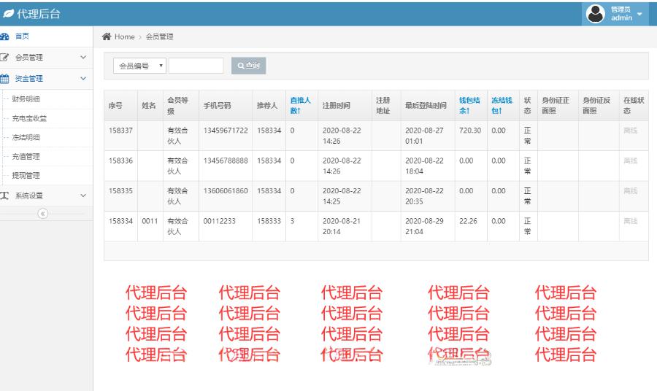Click the leaf logo icon beside 代理后台
Image resolution: width=657 pixels, height=391 pixels.
[x=8, y=14]
